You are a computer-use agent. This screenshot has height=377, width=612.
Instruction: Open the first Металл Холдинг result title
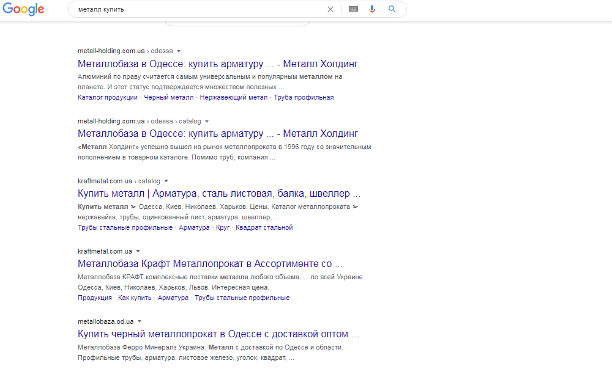(218, 64)
